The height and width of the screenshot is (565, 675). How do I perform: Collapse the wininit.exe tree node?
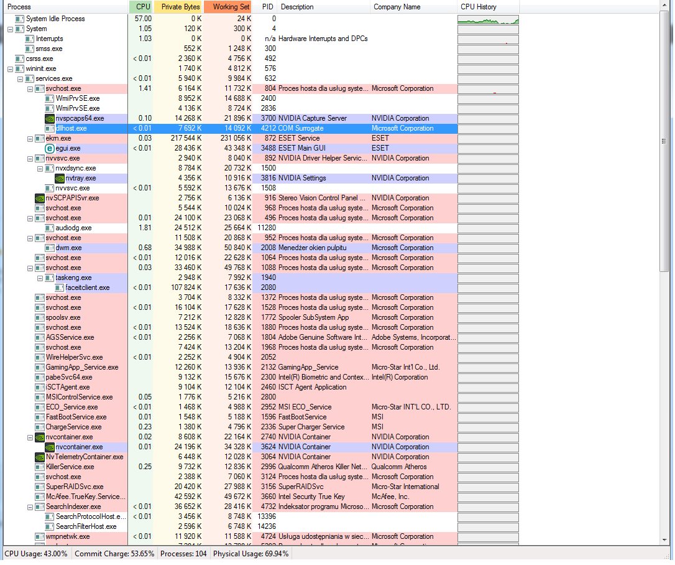click(x=11, y=69)
